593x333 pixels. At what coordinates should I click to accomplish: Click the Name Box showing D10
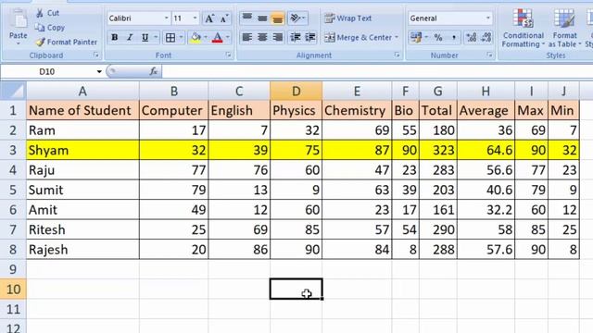coord(47,71)
